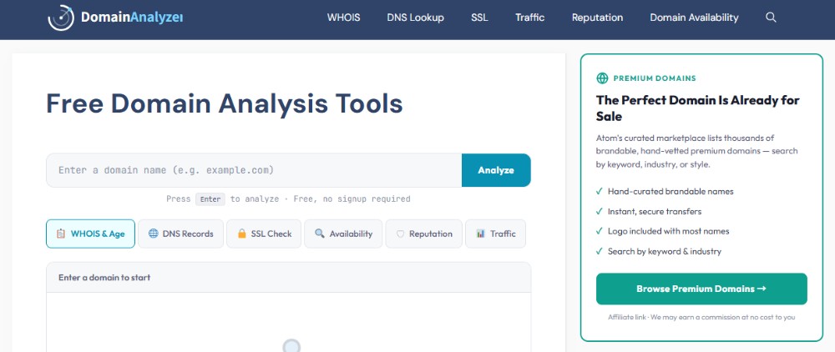Open Reputation in the top navigation
This screenshot has width=835, height=352.
click(x=597, y=18)
